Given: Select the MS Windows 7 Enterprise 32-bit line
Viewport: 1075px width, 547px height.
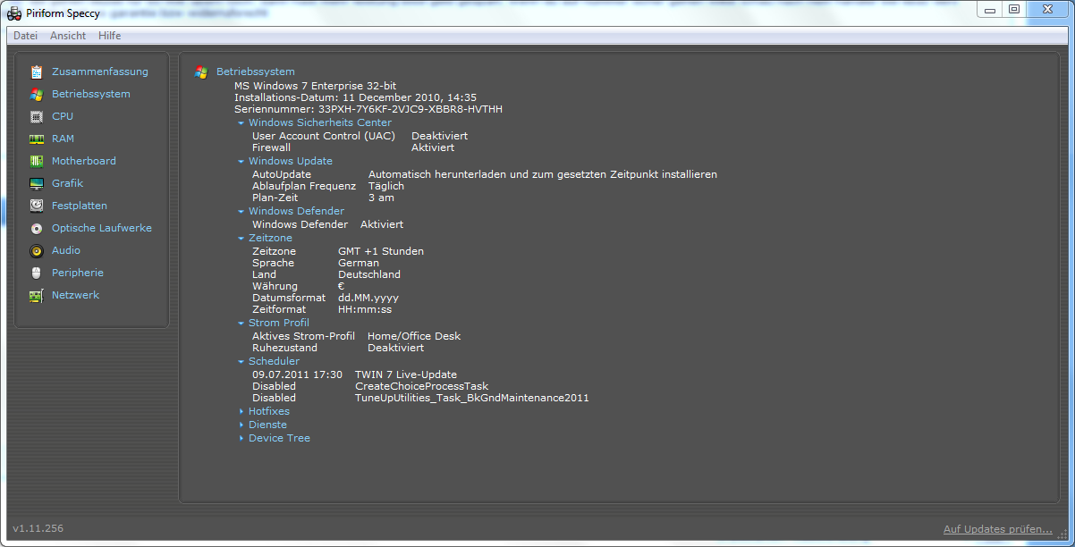Looking at the screenshot, I should (315, 86).
